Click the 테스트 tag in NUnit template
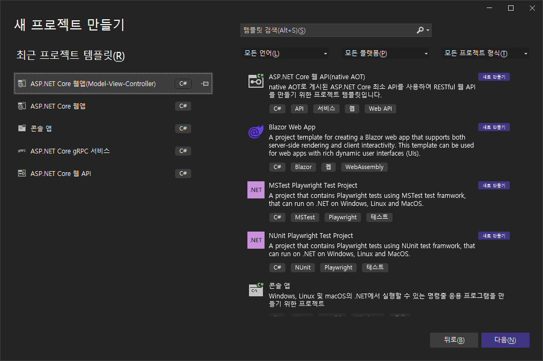Viewport: 543px width, 361px height. coord(375,267)
